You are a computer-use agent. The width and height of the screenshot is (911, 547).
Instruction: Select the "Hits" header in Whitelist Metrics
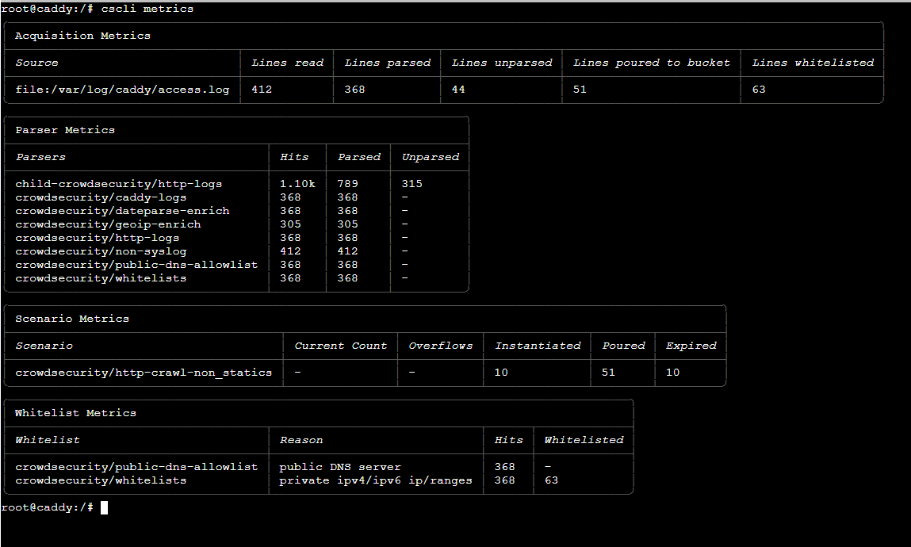[508, 440]
